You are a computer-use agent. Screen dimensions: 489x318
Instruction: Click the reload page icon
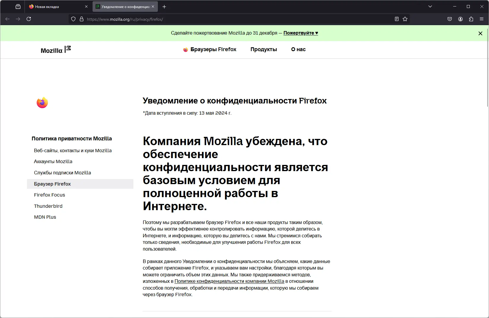click(29, 19)
